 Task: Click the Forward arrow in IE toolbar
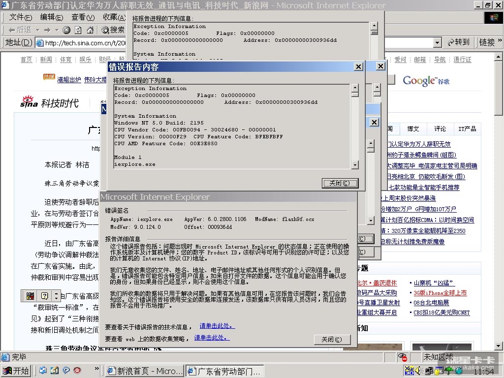tap(47, 30)
